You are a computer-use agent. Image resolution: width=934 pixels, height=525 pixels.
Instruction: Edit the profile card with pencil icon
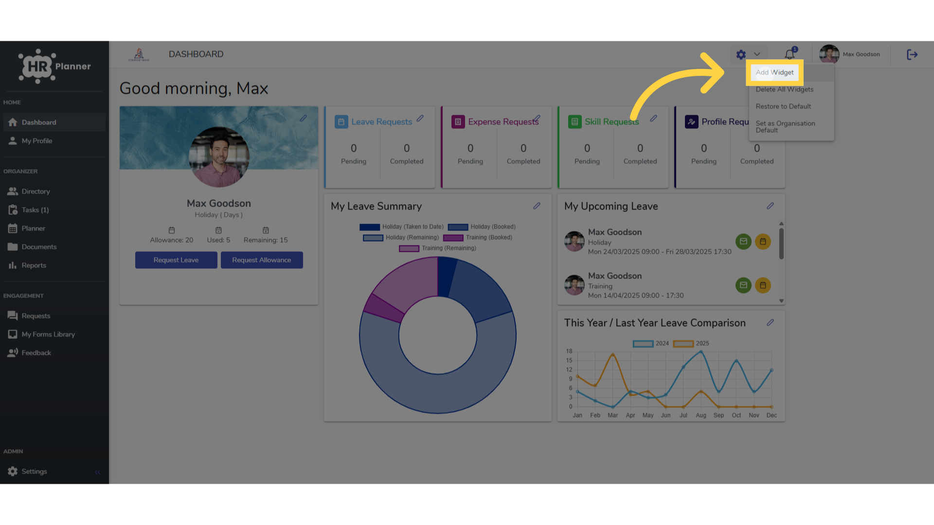click(x=303, y=118)
